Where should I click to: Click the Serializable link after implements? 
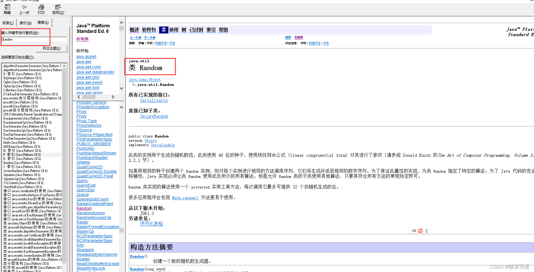(163, 145)
